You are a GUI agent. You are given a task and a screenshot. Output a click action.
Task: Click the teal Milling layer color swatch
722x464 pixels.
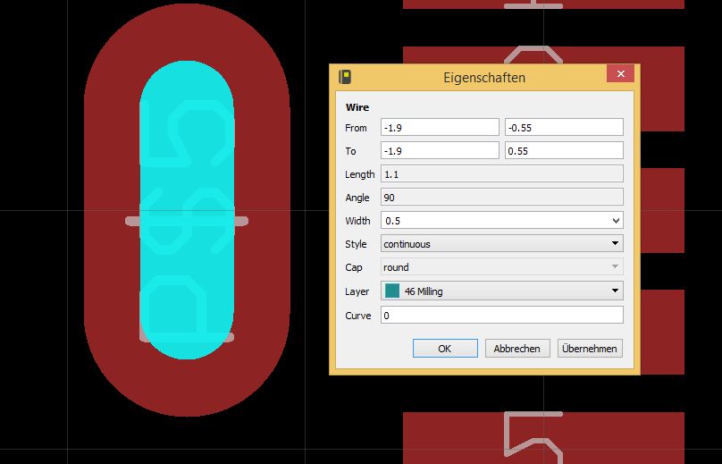(x=392, y=291)
